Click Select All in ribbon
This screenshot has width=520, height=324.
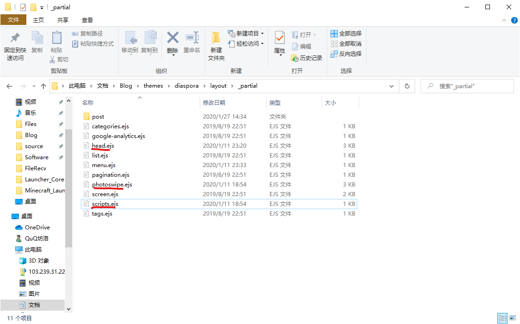[346, 34]
